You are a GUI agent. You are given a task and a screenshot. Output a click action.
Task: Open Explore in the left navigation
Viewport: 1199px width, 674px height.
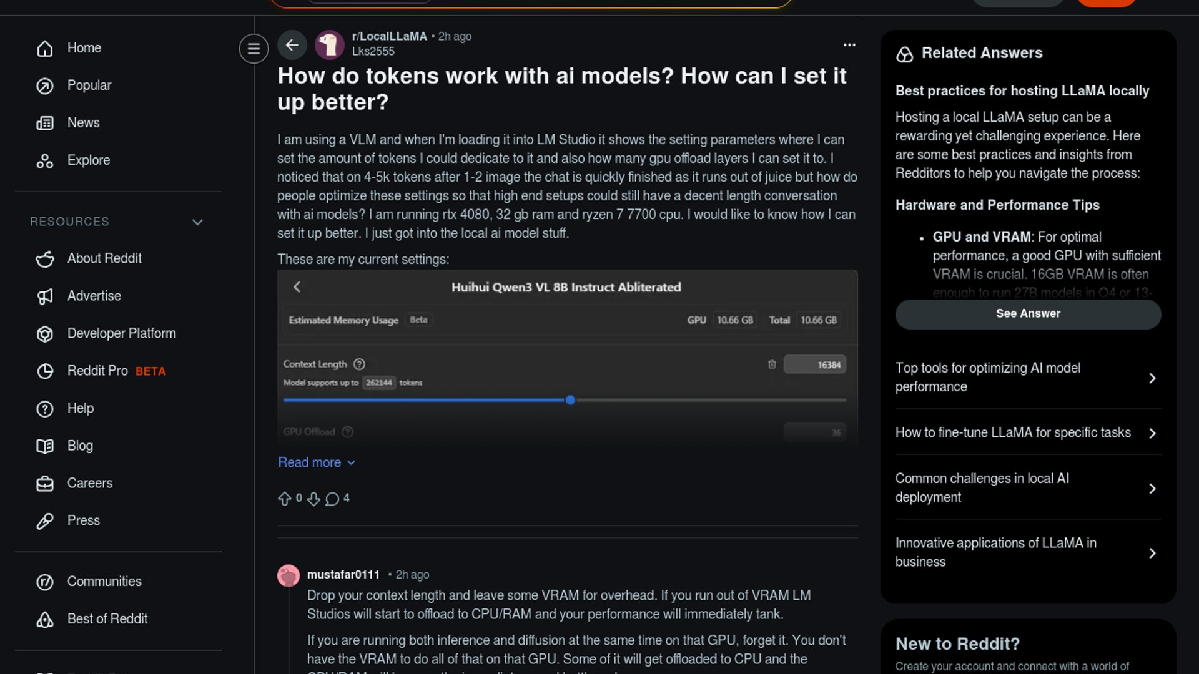pyautogui.click(x=88, y=160)
